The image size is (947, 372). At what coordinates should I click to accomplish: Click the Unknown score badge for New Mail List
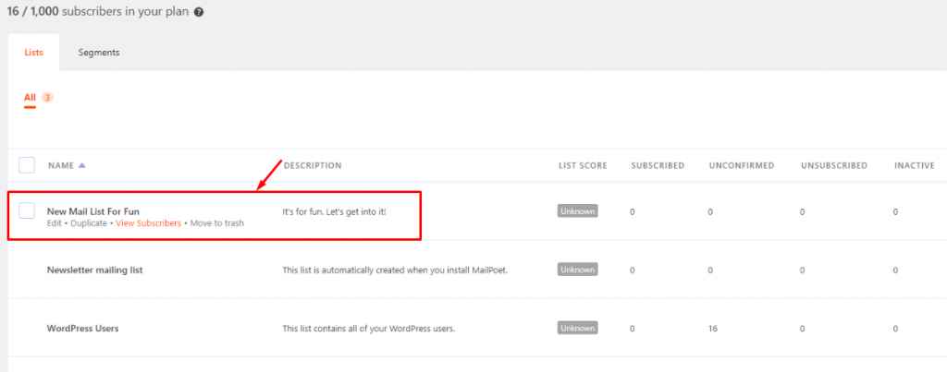point(577,210)
